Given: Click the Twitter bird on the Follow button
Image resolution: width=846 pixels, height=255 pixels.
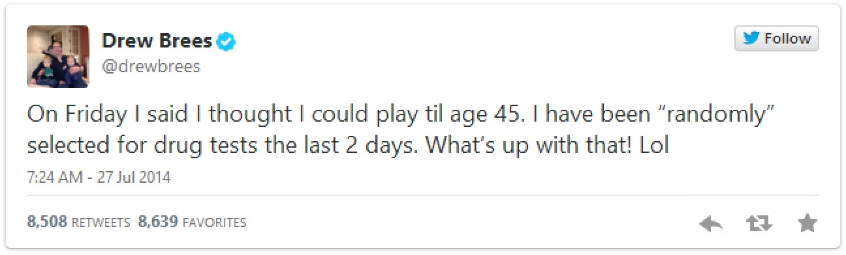Looking at the screenshot, I should pyautogui.click(x=751, y=38).
